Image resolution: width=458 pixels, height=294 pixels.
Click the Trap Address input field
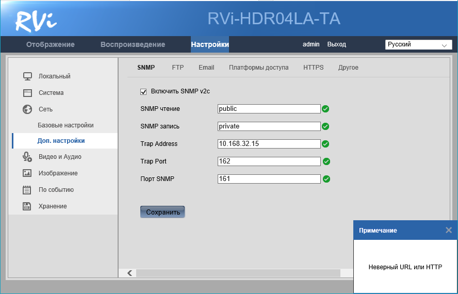[269, 144]
